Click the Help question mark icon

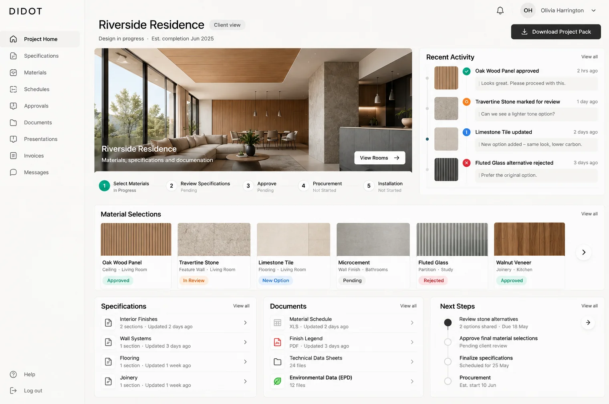click(13, 374)
